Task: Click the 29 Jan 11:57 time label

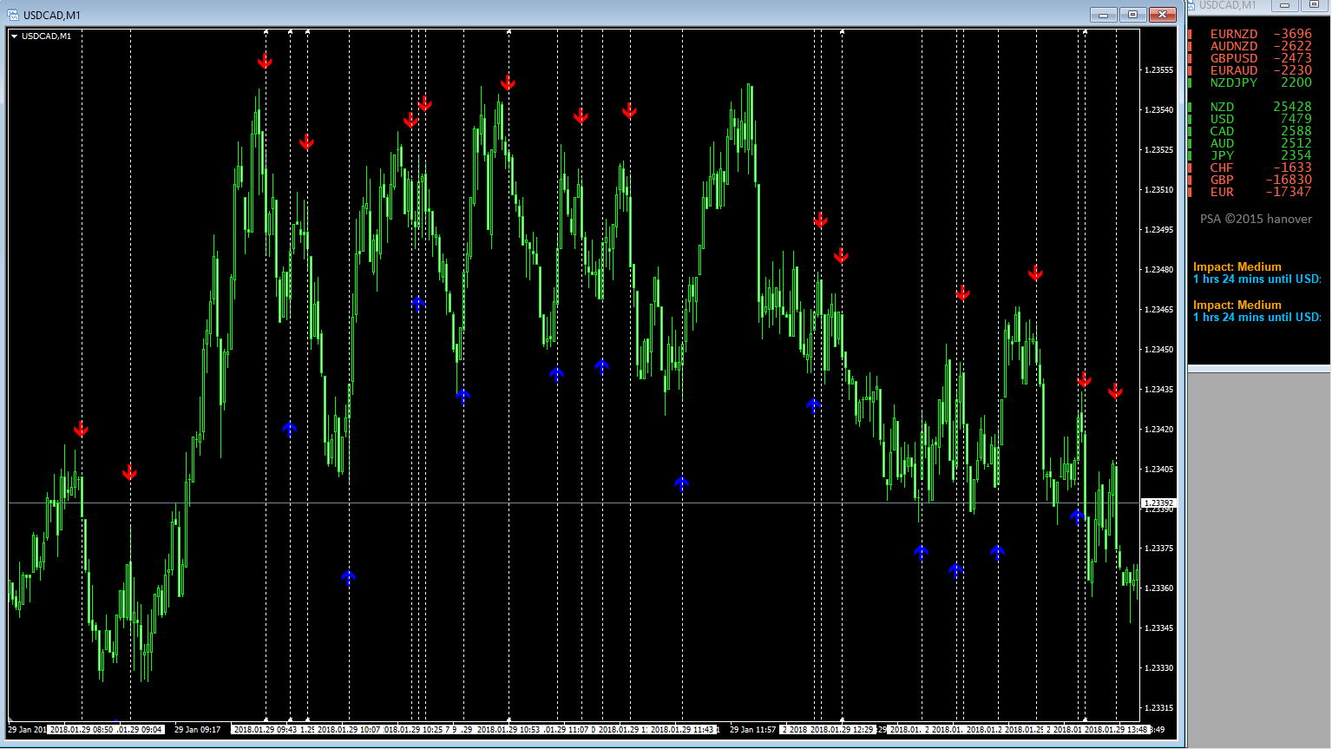Action: tap(752, 730)
